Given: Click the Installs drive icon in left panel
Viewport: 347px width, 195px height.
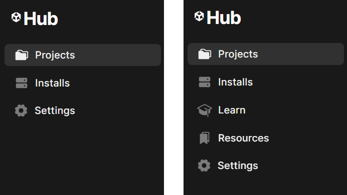Looking at the screenshot, I should (22, 83).
